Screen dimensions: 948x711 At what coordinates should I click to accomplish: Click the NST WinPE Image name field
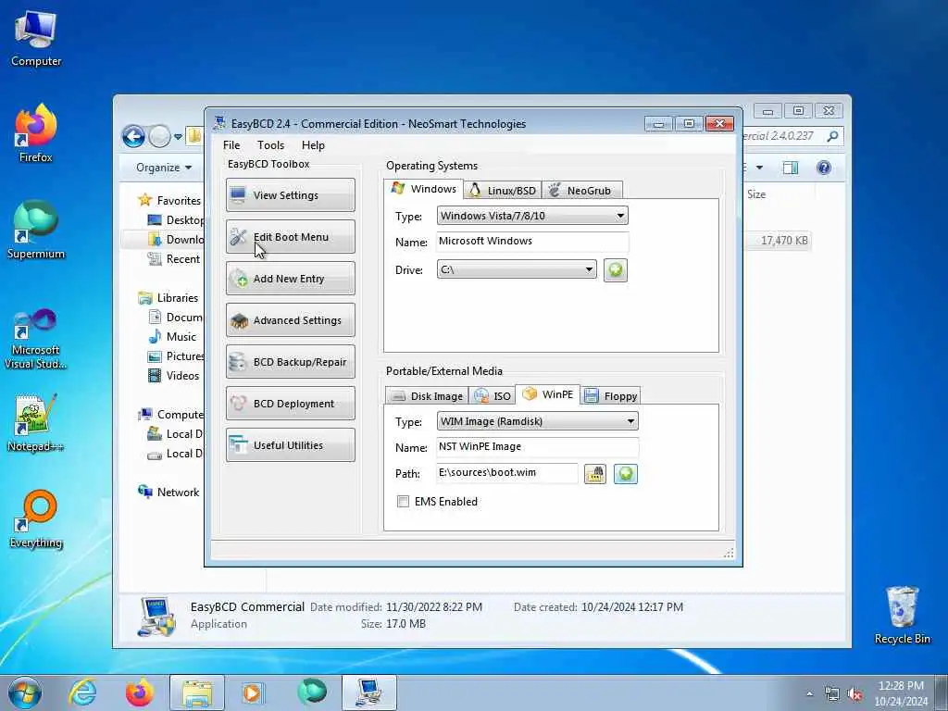tap(537, 447)
